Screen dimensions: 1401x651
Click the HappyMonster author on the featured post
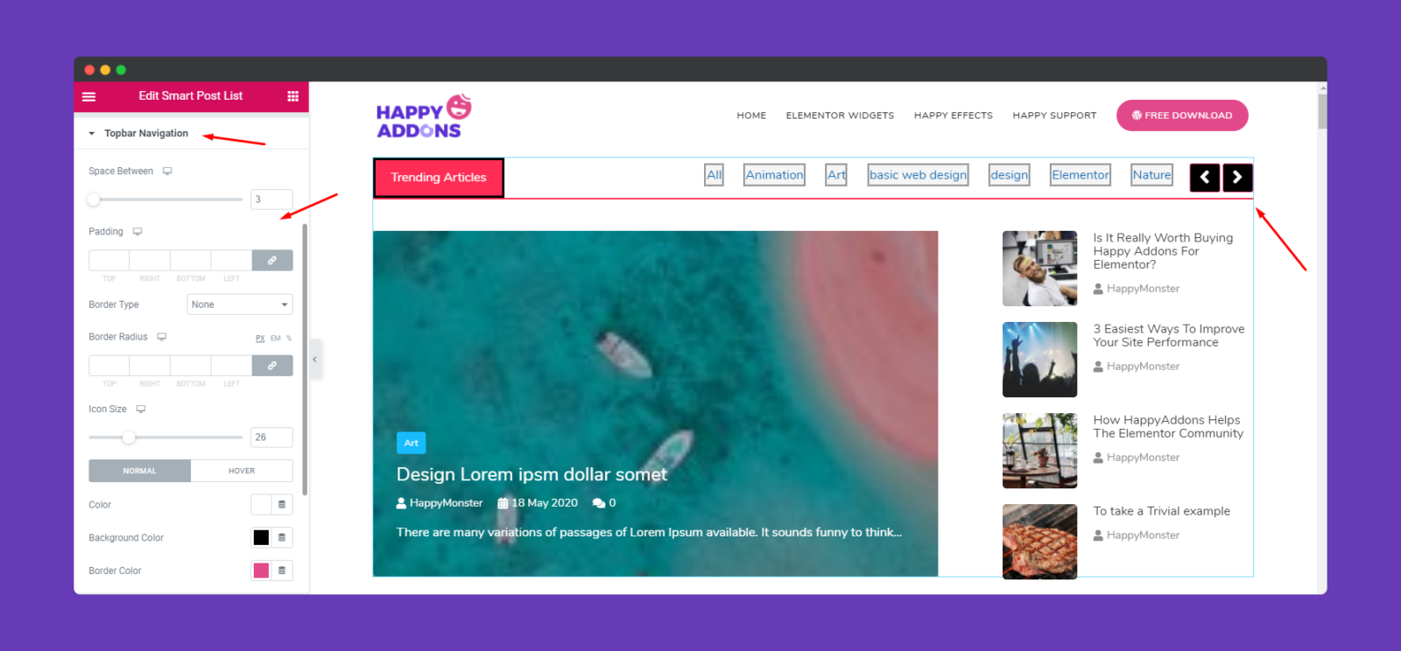440,503
